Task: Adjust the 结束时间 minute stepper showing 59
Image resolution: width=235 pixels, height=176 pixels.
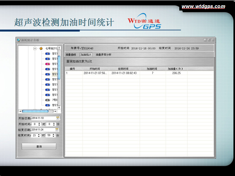Action: pos(54,135)
